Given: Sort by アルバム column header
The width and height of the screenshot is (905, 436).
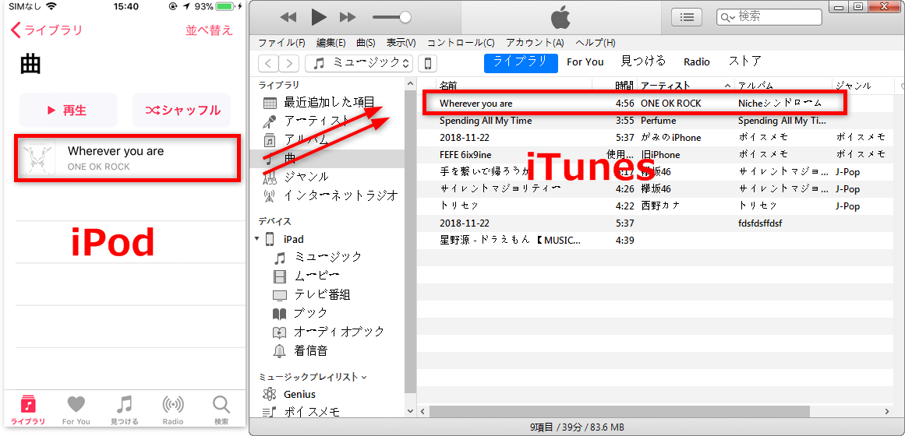Looking at the screenshot, I should (x=755, y=86).
